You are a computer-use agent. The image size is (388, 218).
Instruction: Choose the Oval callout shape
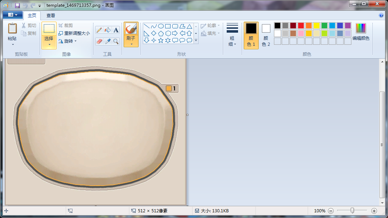pyautogui.click(x=182, y=40)
